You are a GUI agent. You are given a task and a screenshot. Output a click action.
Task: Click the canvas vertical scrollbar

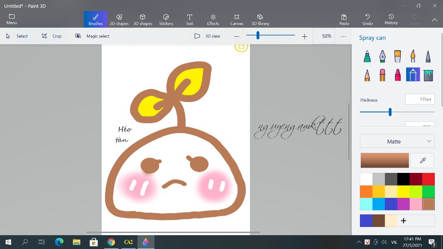click(349, 131)
